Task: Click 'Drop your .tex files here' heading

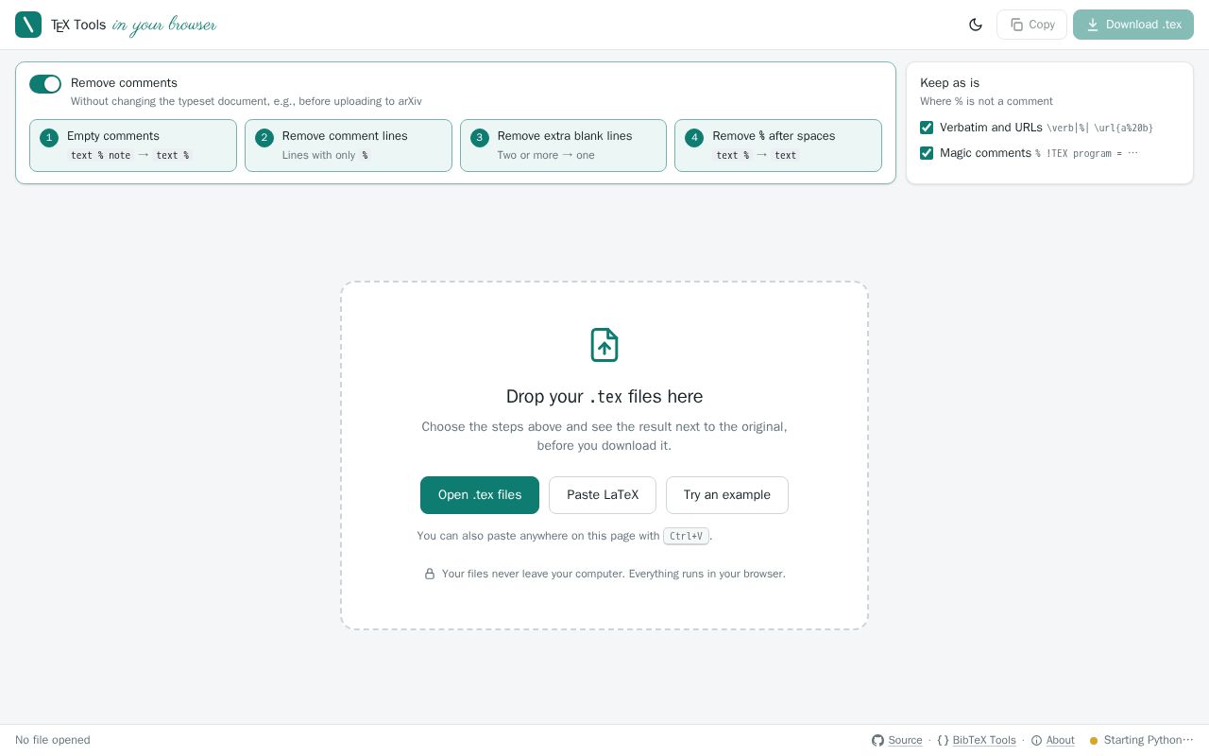Action: point(604,396)
